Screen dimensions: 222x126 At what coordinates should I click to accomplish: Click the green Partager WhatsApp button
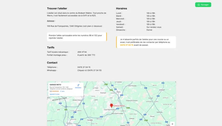coord(203,5)
